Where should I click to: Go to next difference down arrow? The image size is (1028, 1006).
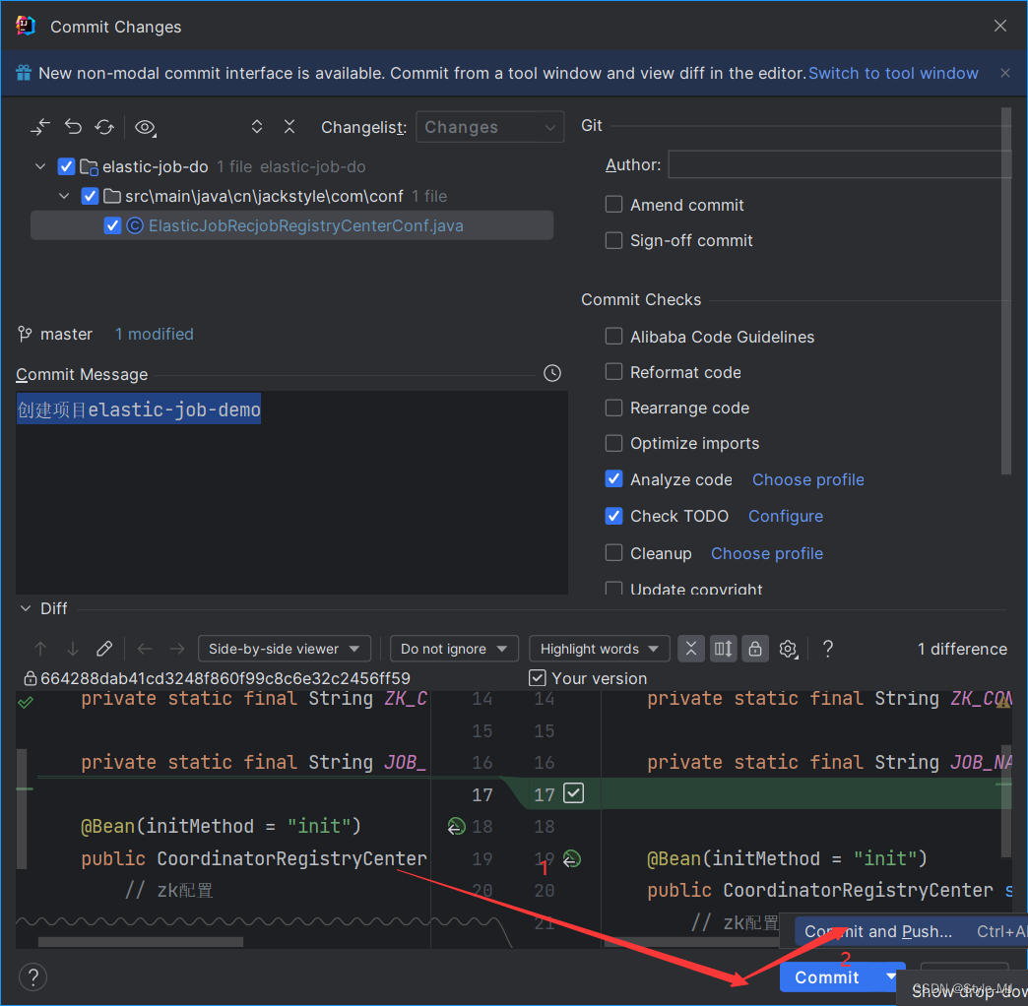pyautogui.click(x=72, y=649)
